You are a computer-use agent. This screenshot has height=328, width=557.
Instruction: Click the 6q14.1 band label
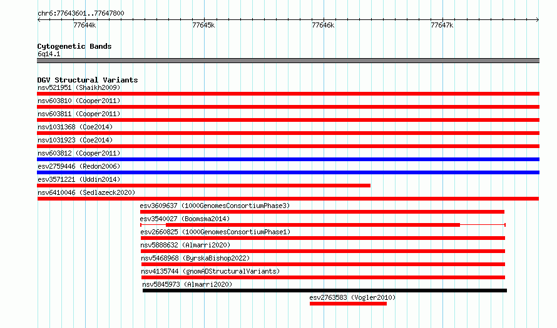tap(49, 54)
